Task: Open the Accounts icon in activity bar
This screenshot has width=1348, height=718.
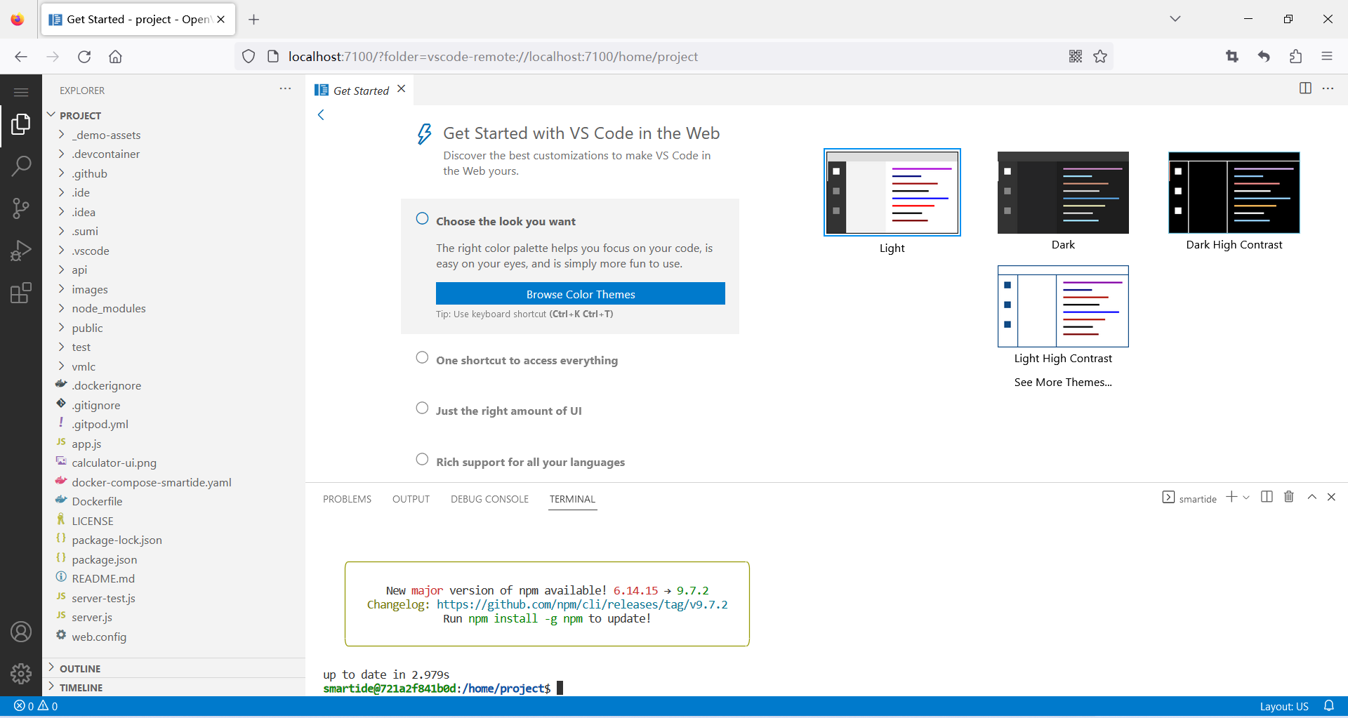Action: coord(21,632)
